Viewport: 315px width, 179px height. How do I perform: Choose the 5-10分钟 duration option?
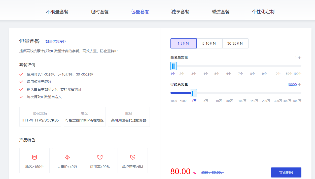pyautogui.click(x=209, y=43)
